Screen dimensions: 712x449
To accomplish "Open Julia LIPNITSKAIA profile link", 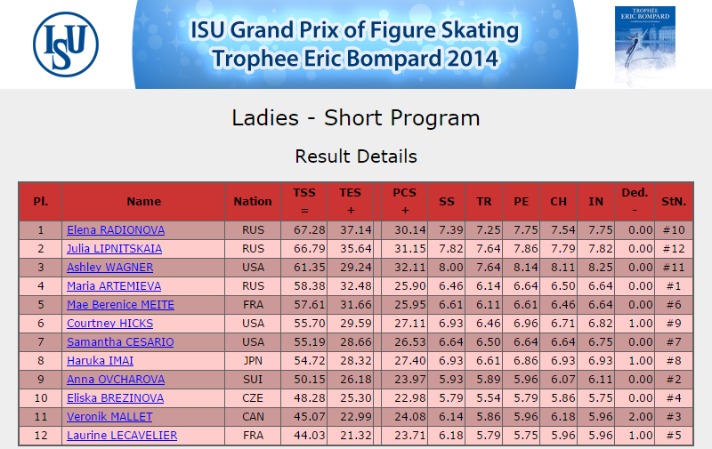I will coord(115,249).
